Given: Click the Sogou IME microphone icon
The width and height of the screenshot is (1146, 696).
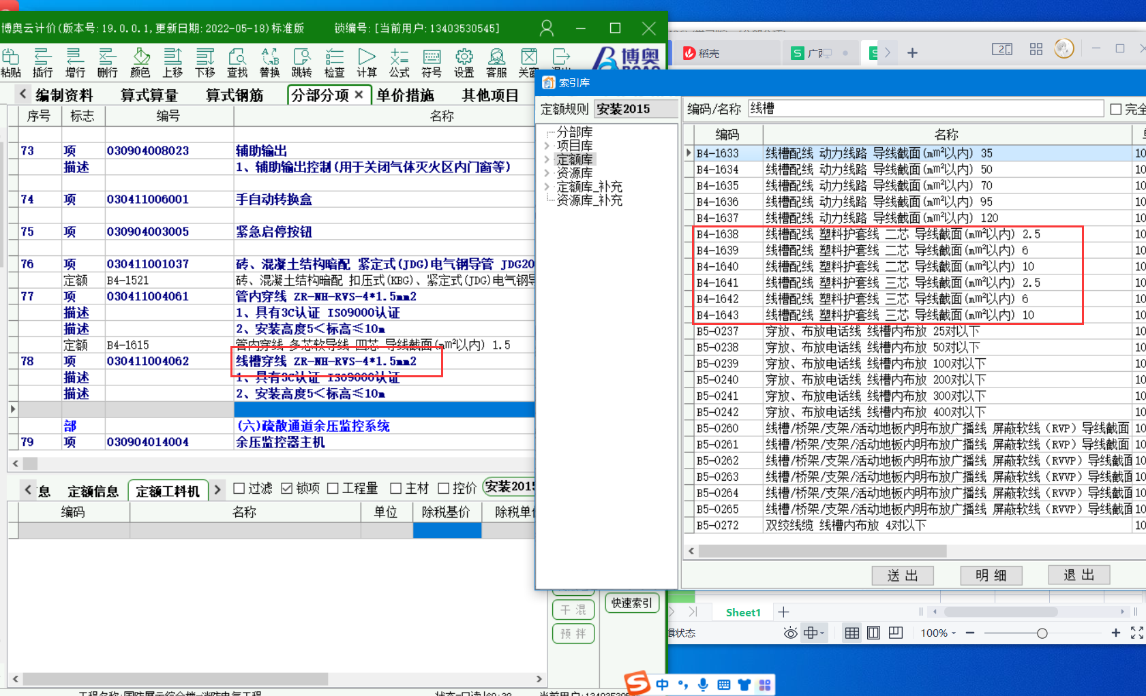Looking at the screenshot, I should pos(703,684).
